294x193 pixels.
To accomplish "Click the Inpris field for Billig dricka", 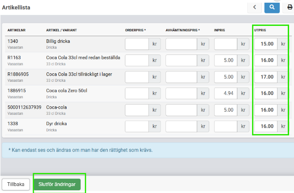I will 226,44.
